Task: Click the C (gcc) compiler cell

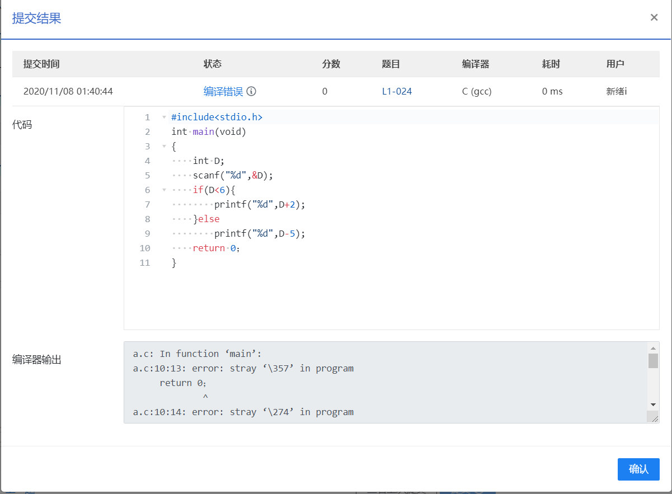Action: pos(477,91)
